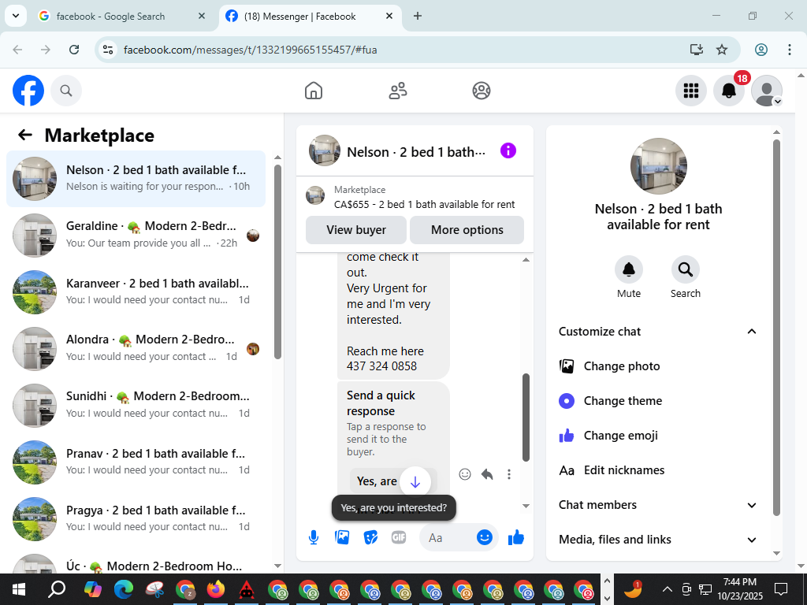Viewport: 807px width, 605px height.
Task: Open emoji picker in message box
Action: (485, 537)
